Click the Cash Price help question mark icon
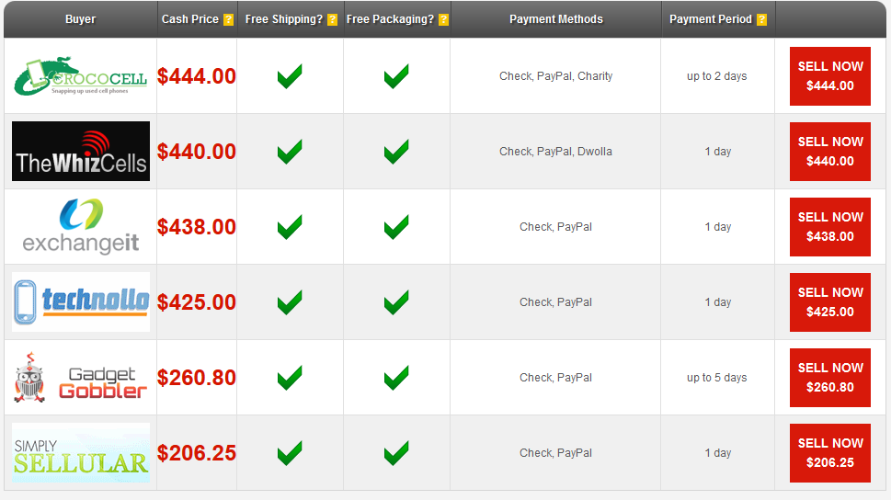 228,20
